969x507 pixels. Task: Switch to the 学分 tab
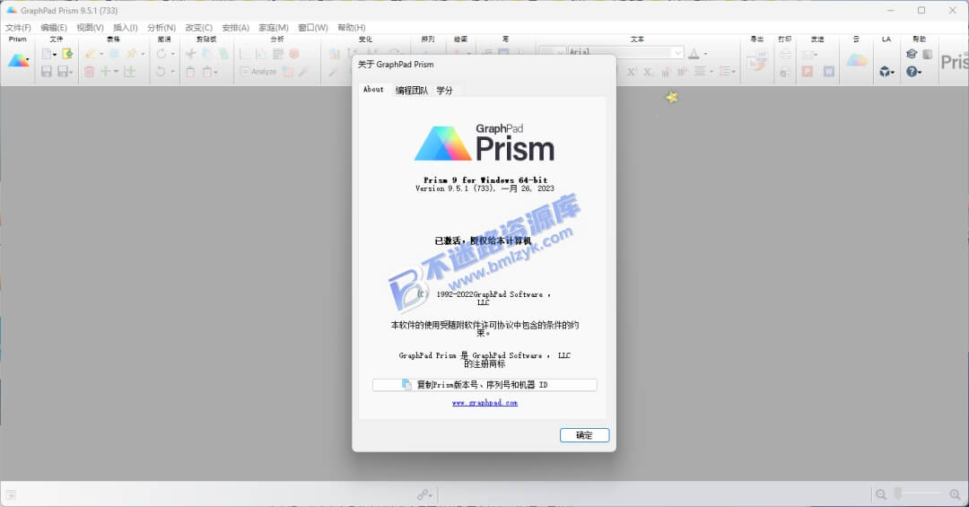[444, 91]
